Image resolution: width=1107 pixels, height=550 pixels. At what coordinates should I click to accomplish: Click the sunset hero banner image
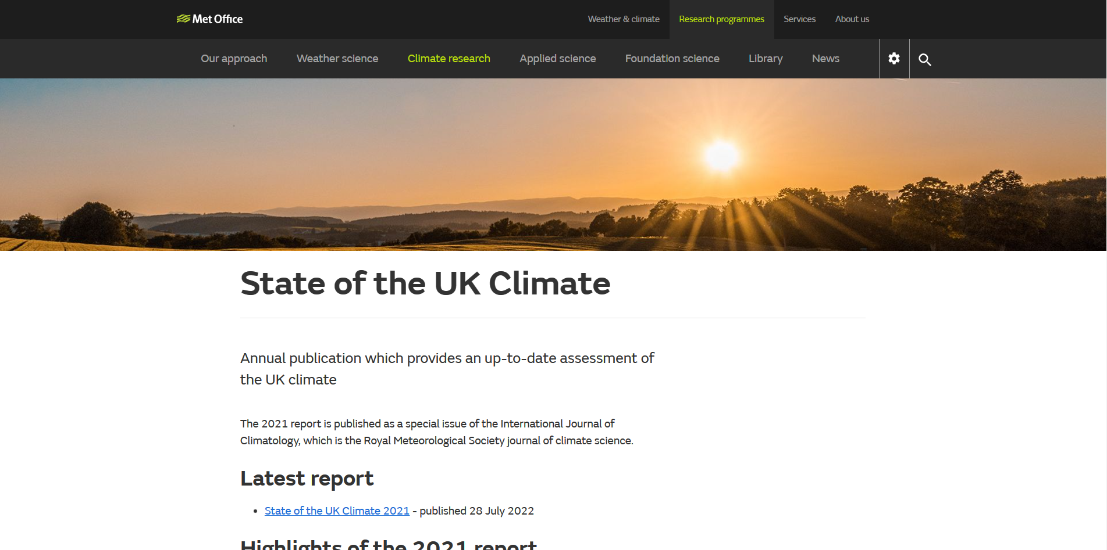pos(553,164)
